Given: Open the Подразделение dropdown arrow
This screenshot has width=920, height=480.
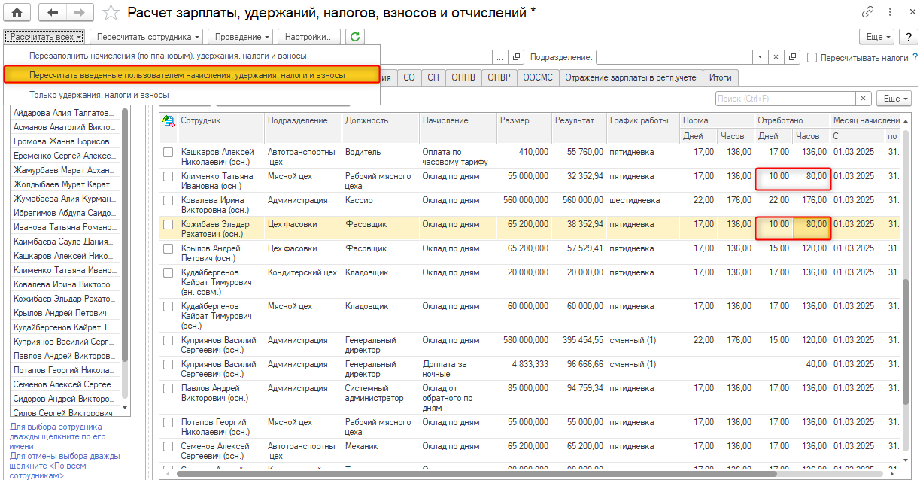Looking at the screenshot, I should pyautogui.click(x=761, y=57).
